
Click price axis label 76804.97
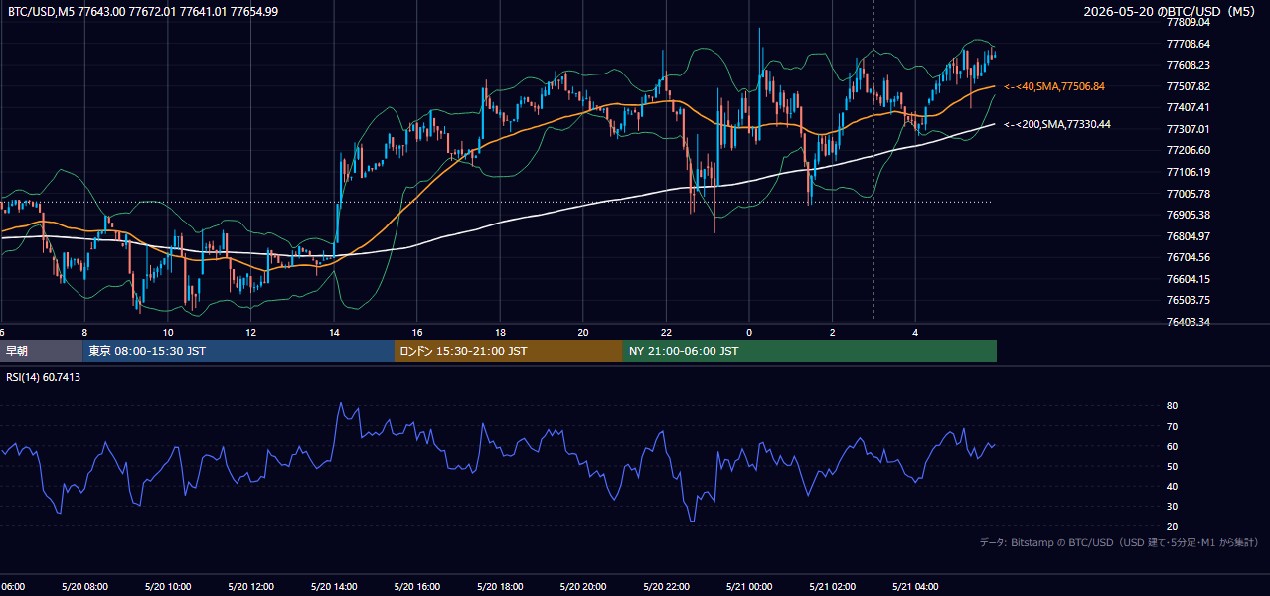point(1190,236)
